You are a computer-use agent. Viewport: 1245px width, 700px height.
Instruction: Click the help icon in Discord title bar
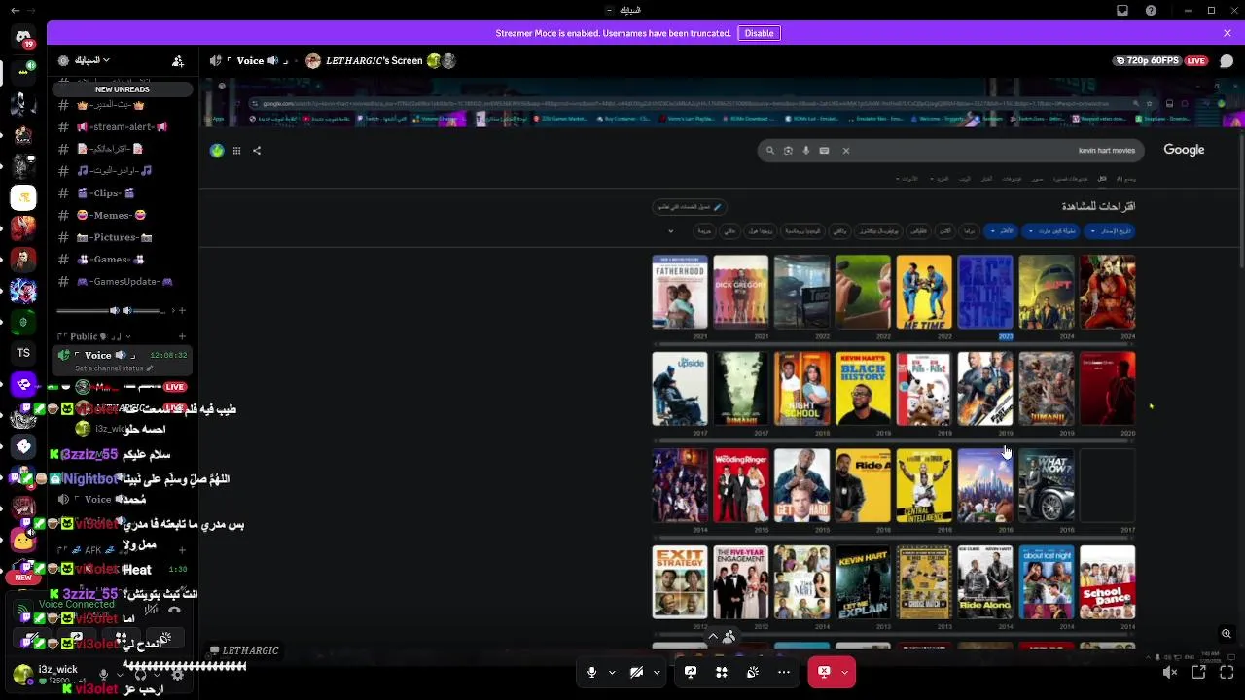tap(1152, 11)
